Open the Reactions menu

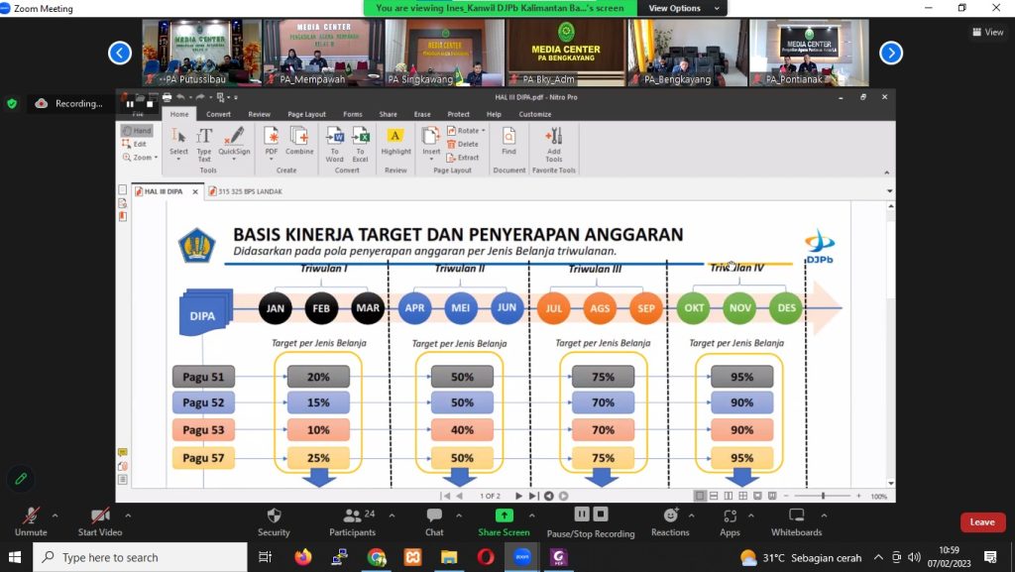670,516
